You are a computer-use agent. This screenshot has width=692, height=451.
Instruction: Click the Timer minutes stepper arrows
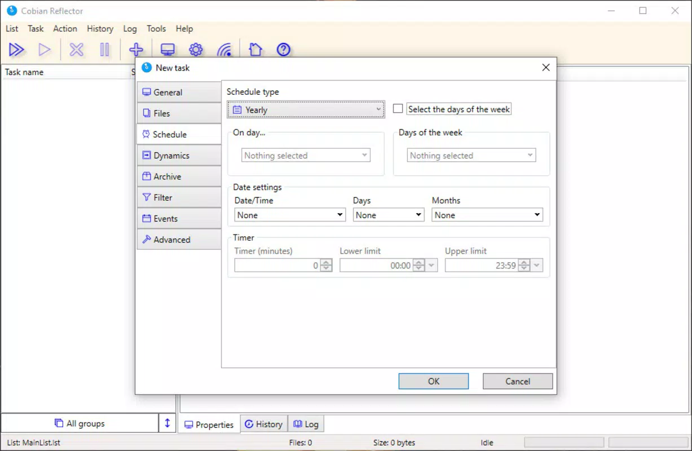(x=326, y=266)
